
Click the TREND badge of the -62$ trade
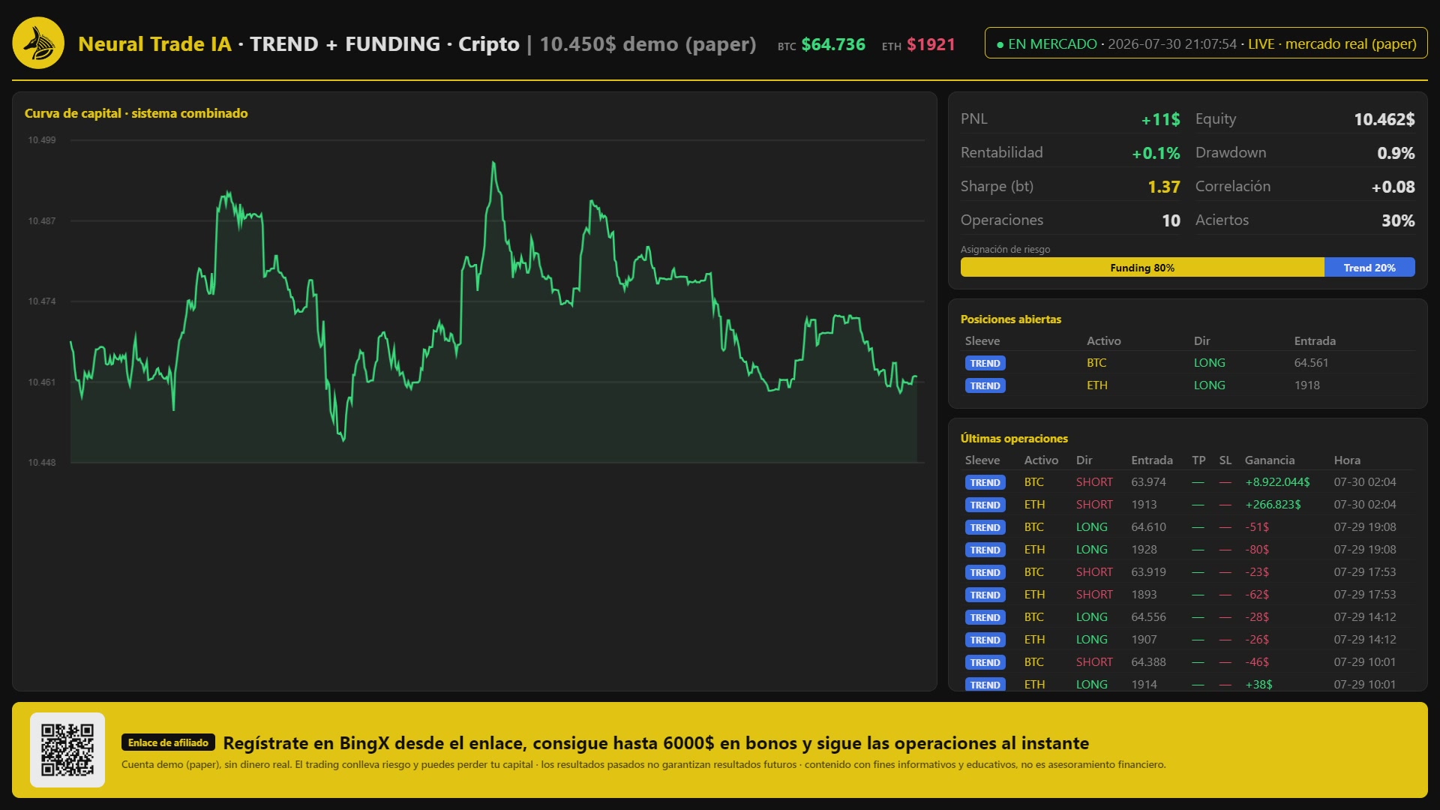point(985,595)
